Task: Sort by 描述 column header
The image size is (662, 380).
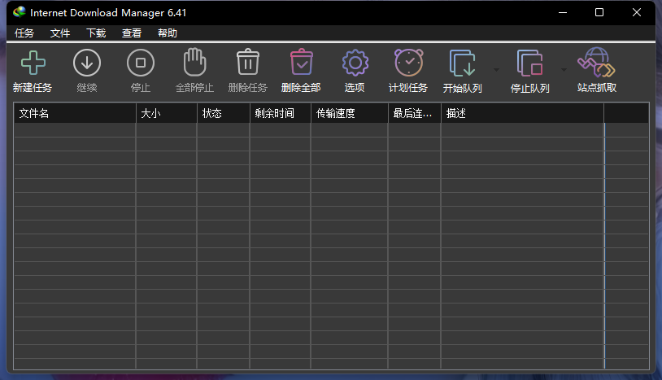Action: click(x=523, y=113)
